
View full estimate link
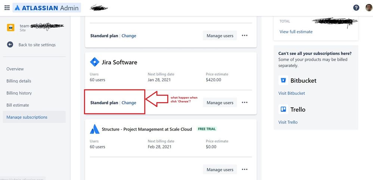pyautogui.click(x=296, y=32)
